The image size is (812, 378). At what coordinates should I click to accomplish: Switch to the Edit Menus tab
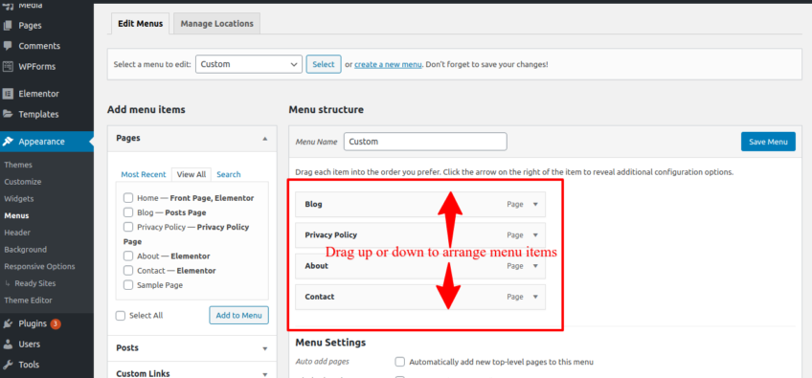pyautogui.click(x=141, y=23)
